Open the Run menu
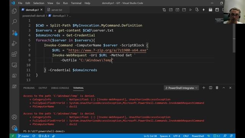The image size is (245, 138). pyautogui.click(x=65, y=3)
